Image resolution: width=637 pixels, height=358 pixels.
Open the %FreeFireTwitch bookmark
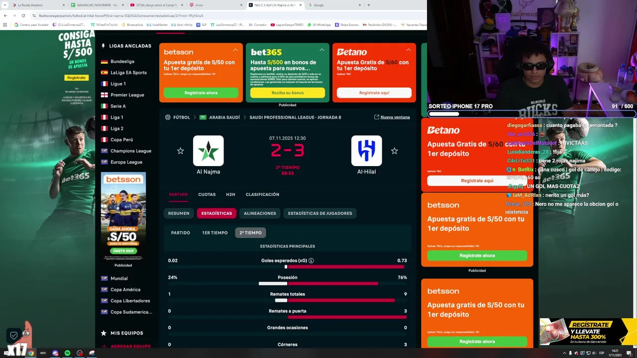(105, 24)
